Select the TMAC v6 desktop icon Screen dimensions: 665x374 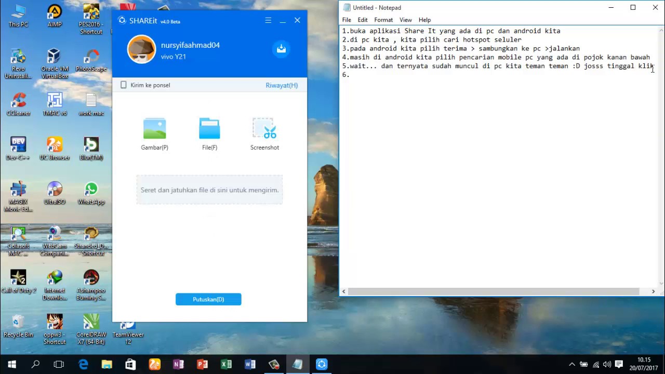[x=55, y=104]
